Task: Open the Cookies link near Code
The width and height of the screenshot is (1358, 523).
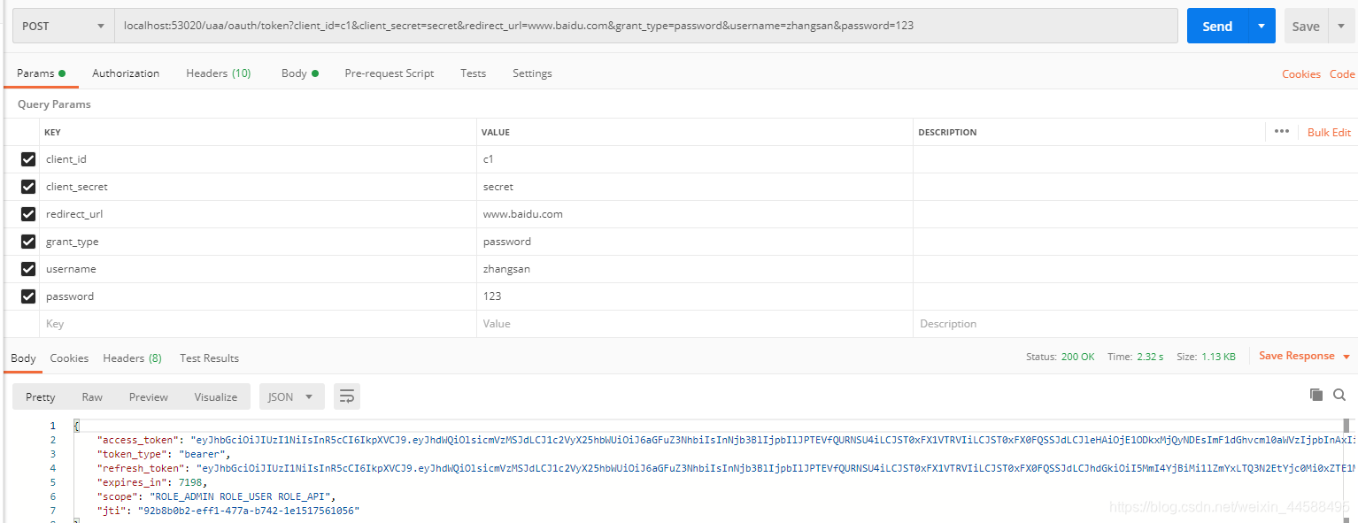Action: coord(1301,74)
